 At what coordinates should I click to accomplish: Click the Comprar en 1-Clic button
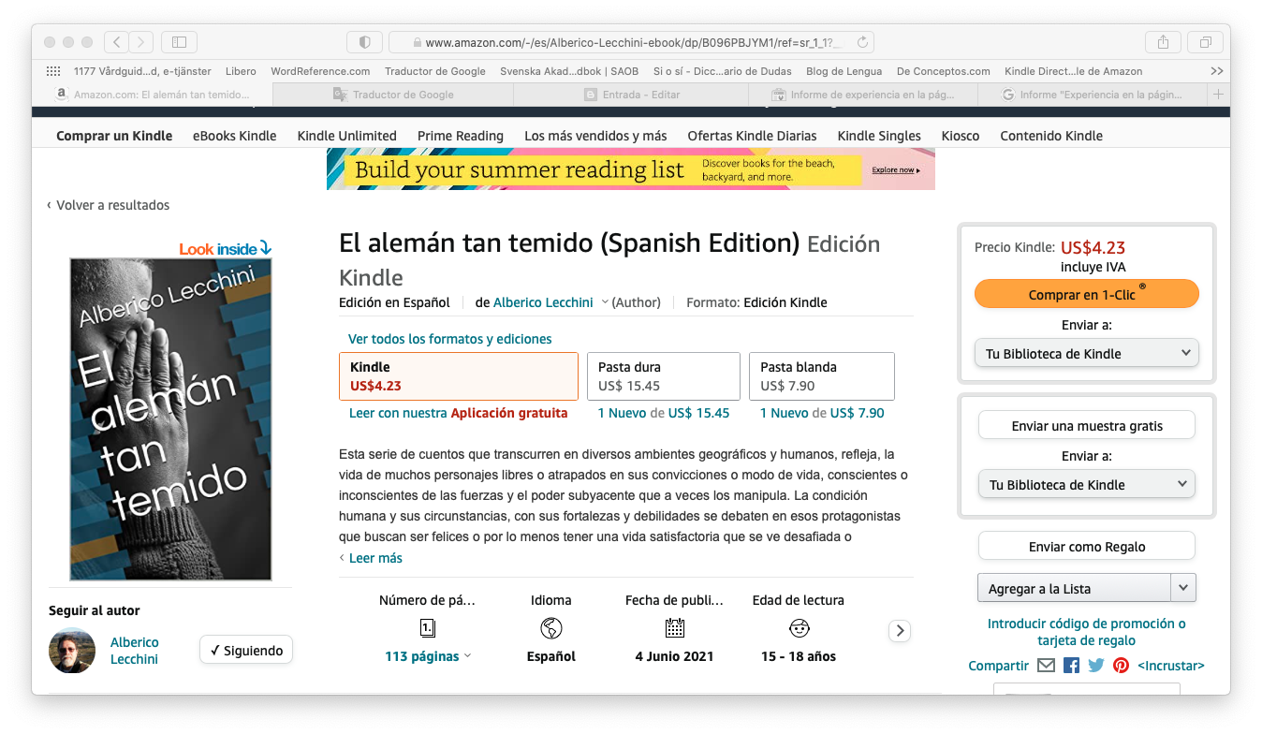1086,293
